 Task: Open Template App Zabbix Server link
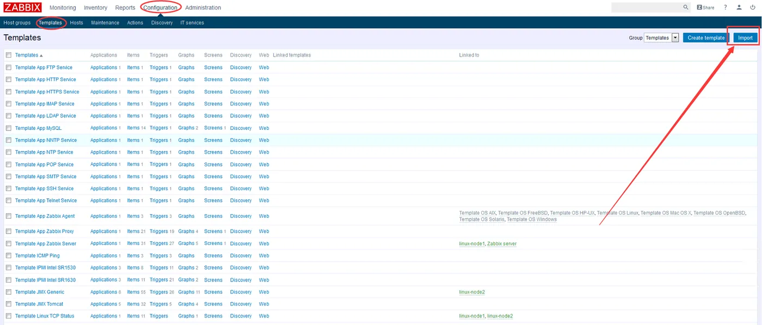pyautogui.click(x=46, y=243)
